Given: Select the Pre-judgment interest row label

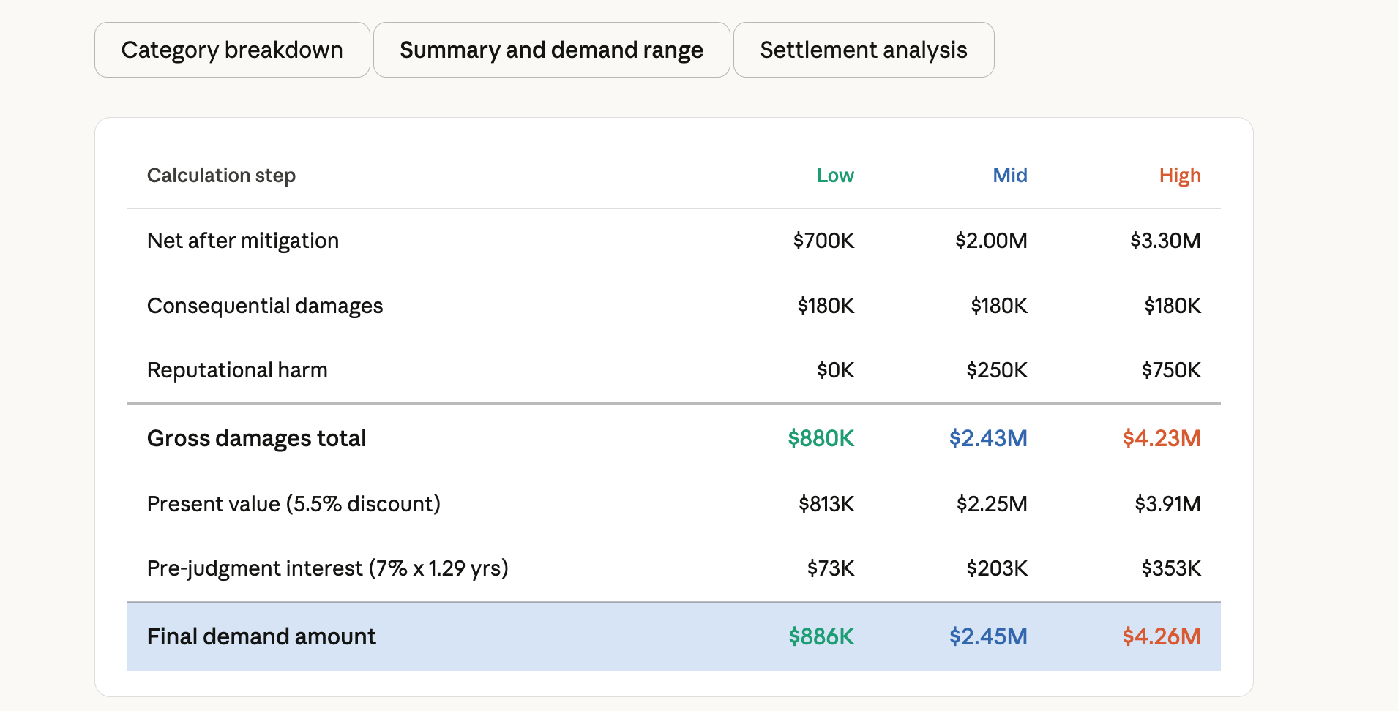Looking at the screenshot, I should (x=327, y=568).
